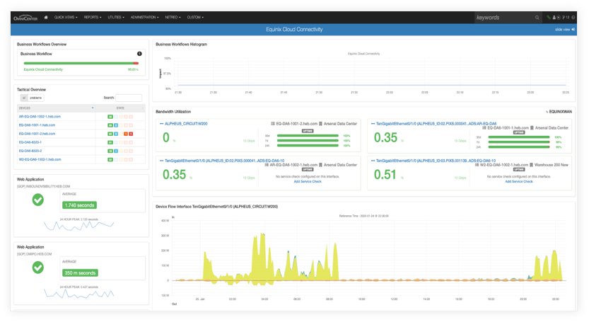Open the Utilities menu
The image size is (589, 322).
pos(117,17)
